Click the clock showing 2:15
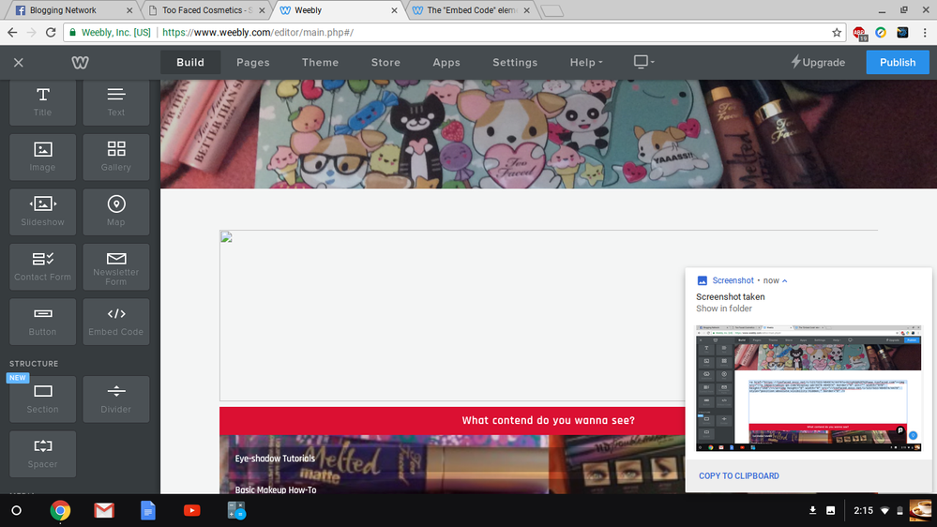Image resolution: width=937 pixels, height=527 pixels. (x=863, y=510)
